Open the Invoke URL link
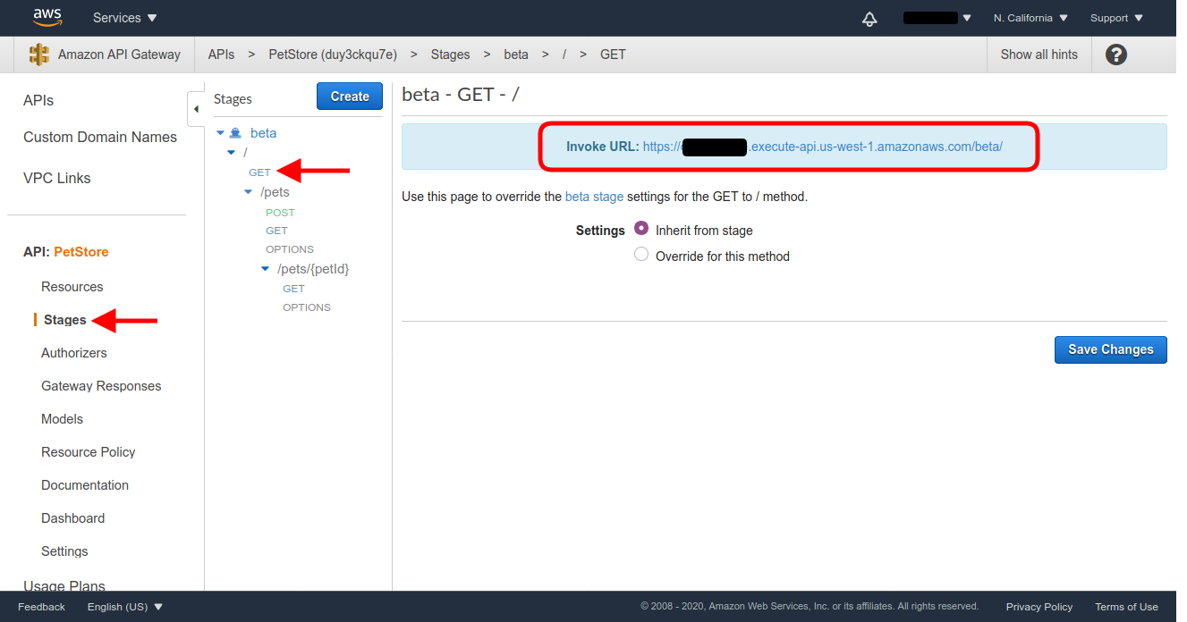1187x622 pixels. tap(822, 147)
